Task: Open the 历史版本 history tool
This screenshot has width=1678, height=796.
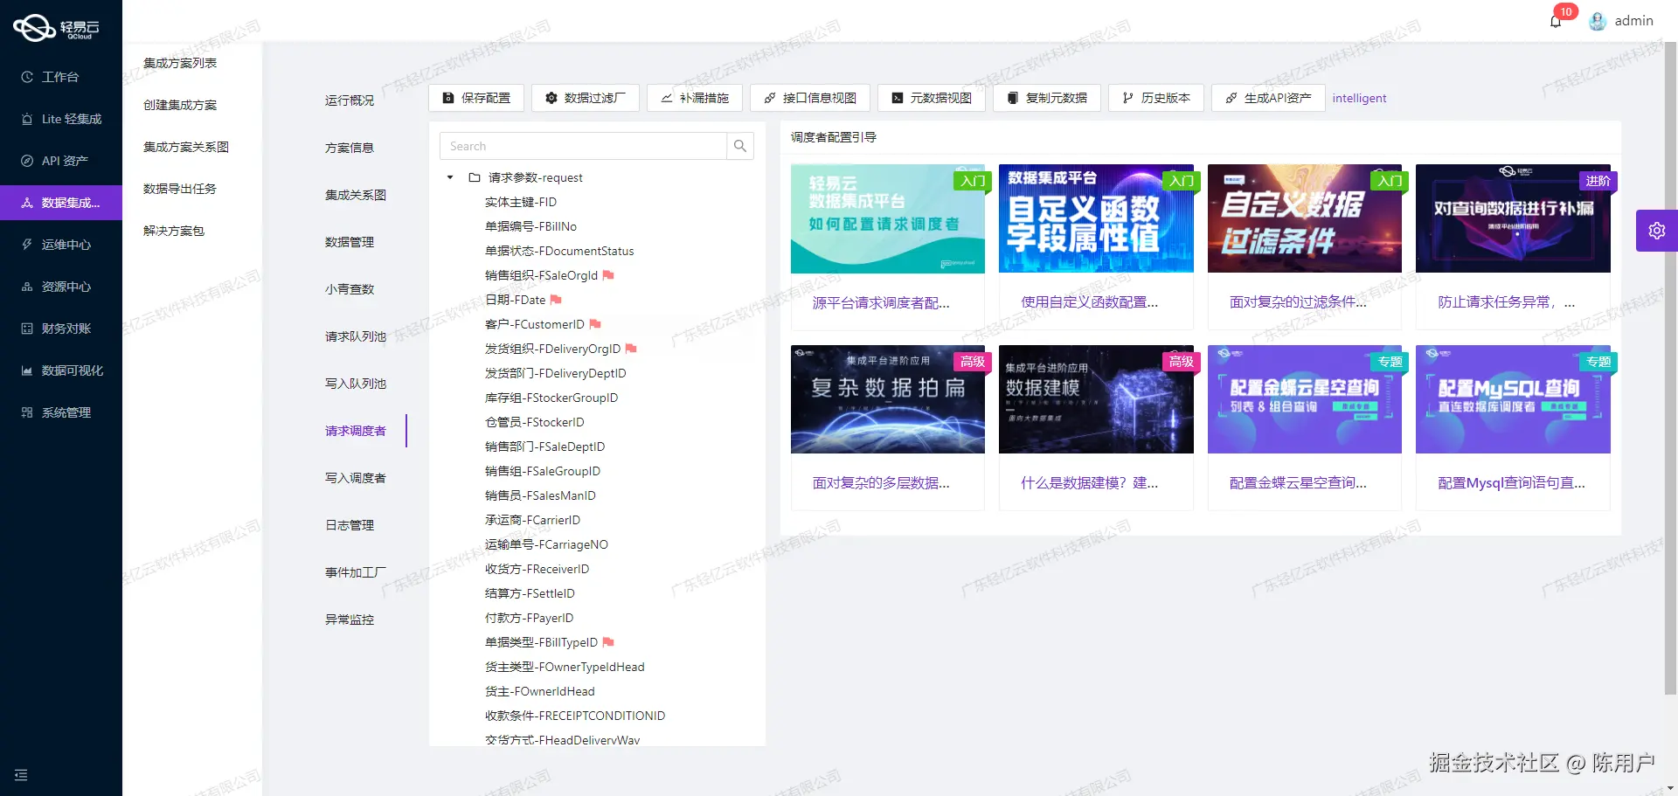Action: click(x=1155, y=98)
